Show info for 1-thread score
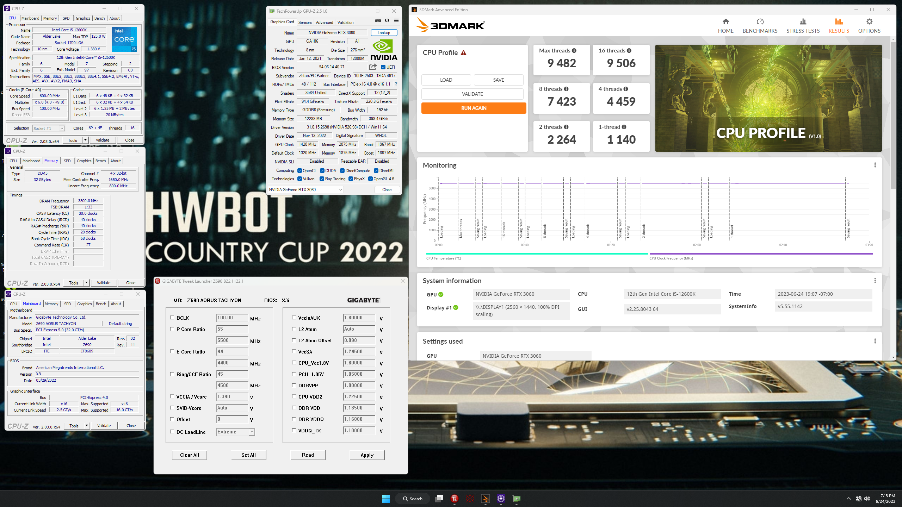 coord(624,127)
